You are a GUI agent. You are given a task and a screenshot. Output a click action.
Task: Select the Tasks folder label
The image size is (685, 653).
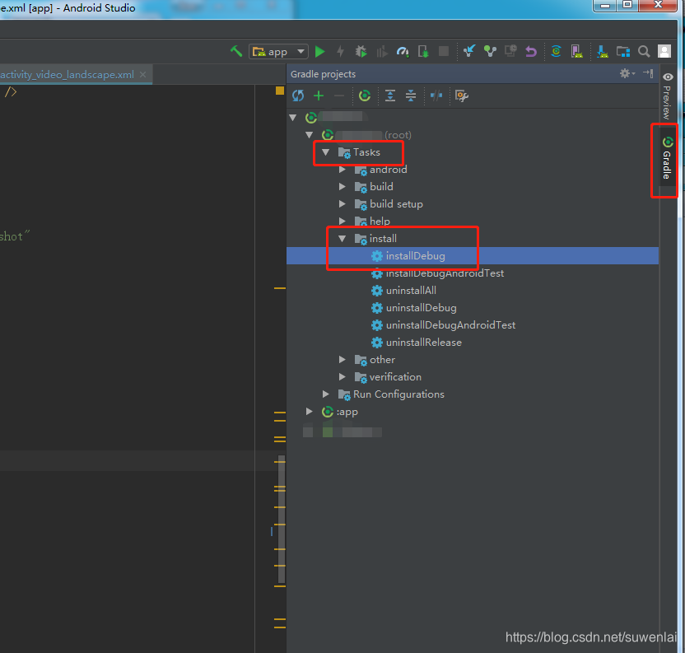click(x=366, y=152)
